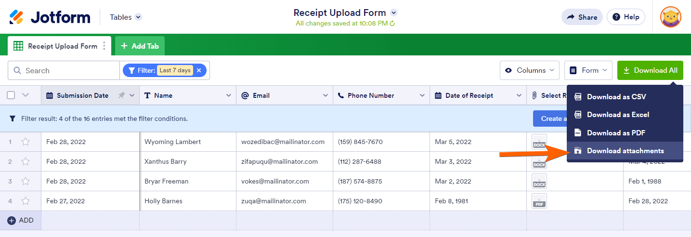The height and width of the screenshot is (237, 691).
Task: Click the Share button
Action: pos(582,17)
